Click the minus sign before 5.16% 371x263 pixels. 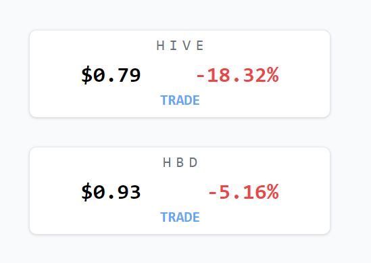[212, 193]
